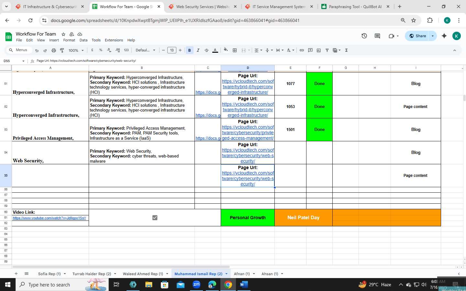
Task: Open the horizontal align dropdown
Action: (258, 50)
